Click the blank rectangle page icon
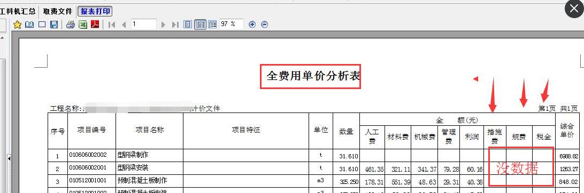This screenshot has width=584, height=193. coord(42,25)
